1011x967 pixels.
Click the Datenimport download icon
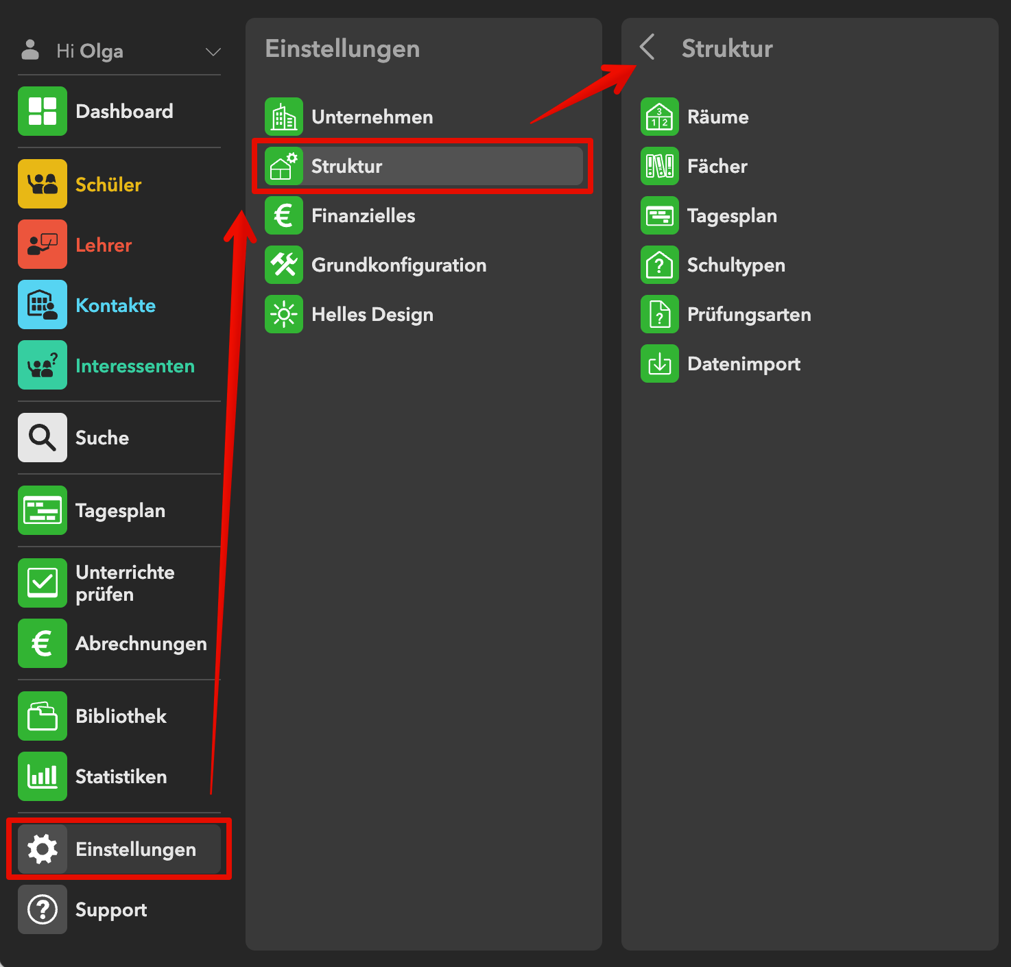660,363
